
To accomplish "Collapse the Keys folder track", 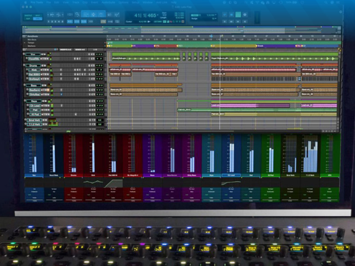I will tap(24, 101).
